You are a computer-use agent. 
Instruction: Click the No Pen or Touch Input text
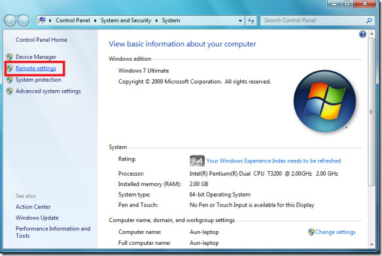point(252,205)
